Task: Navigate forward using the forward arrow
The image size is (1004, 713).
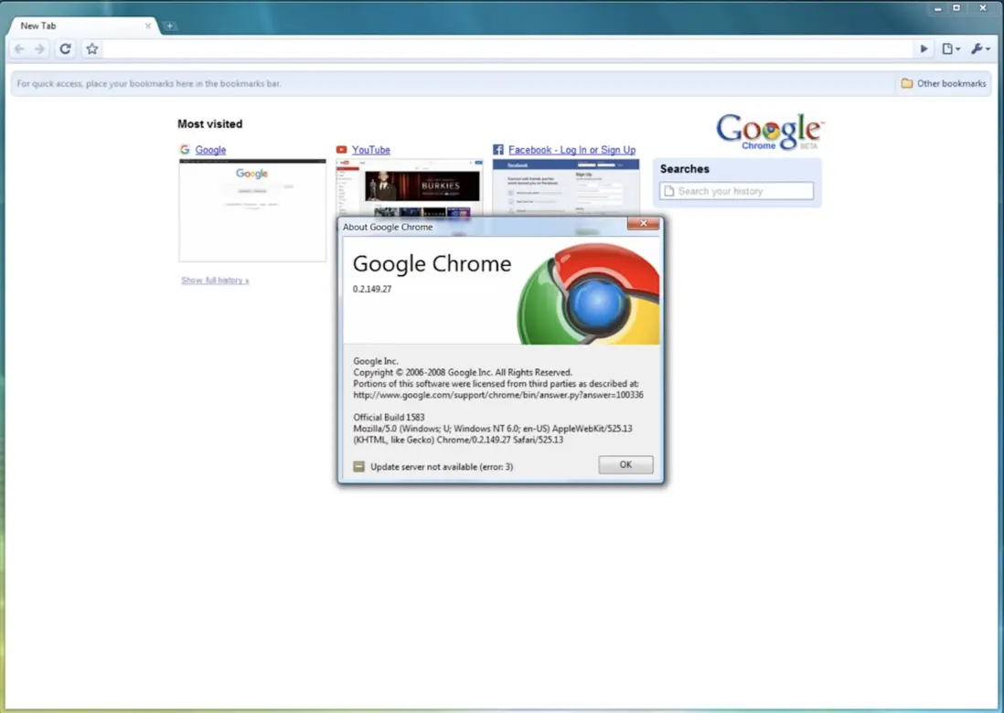Action: click(40, 48)
